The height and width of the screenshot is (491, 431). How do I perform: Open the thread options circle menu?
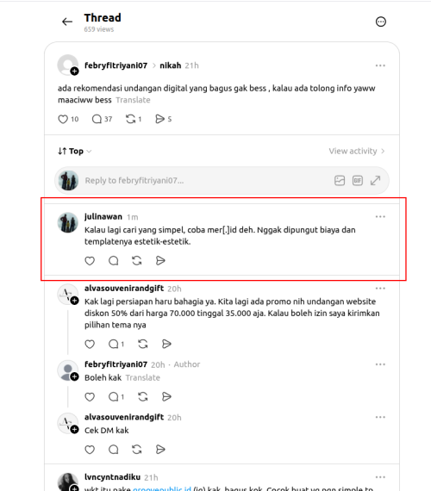(380, 22)
